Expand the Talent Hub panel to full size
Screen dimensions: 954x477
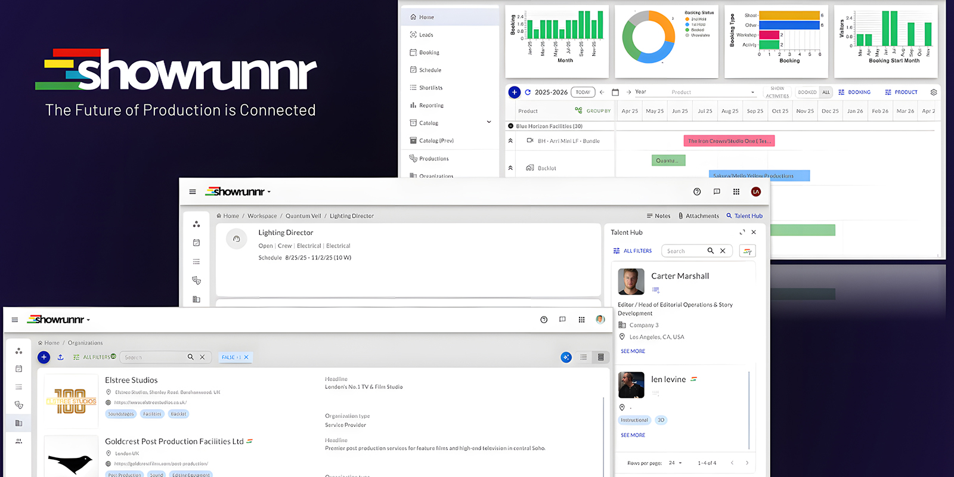click(742, 233)
